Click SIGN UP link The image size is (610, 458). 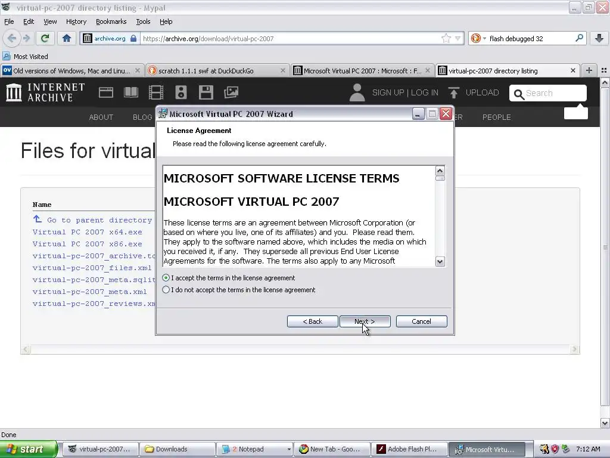coord(388,92)
